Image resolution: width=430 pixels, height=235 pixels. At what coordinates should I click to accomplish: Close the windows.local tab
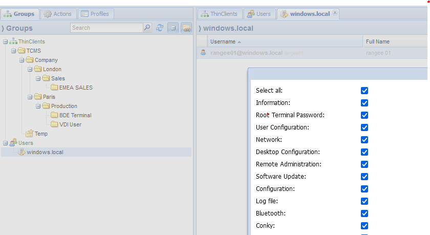[x=335, y=13]
